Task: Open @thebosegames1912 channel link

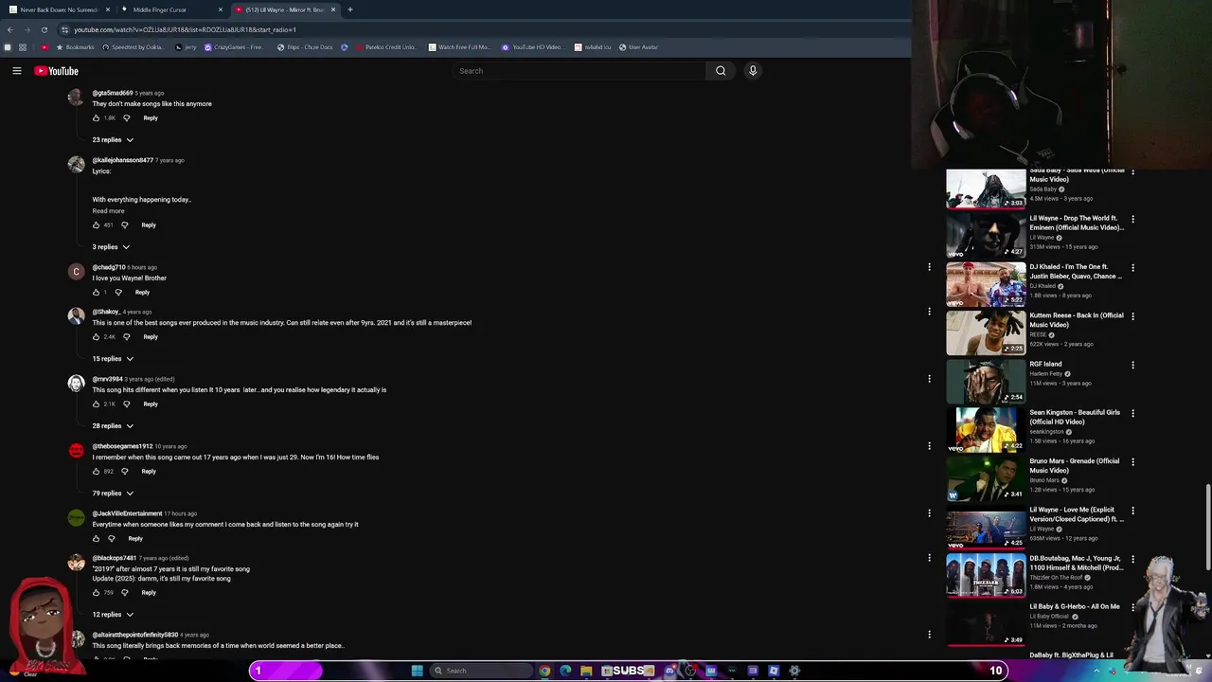Action: click(x=122, y=446)
